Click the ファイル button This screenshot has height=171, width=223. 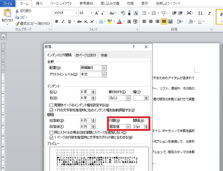coord(8,3)
